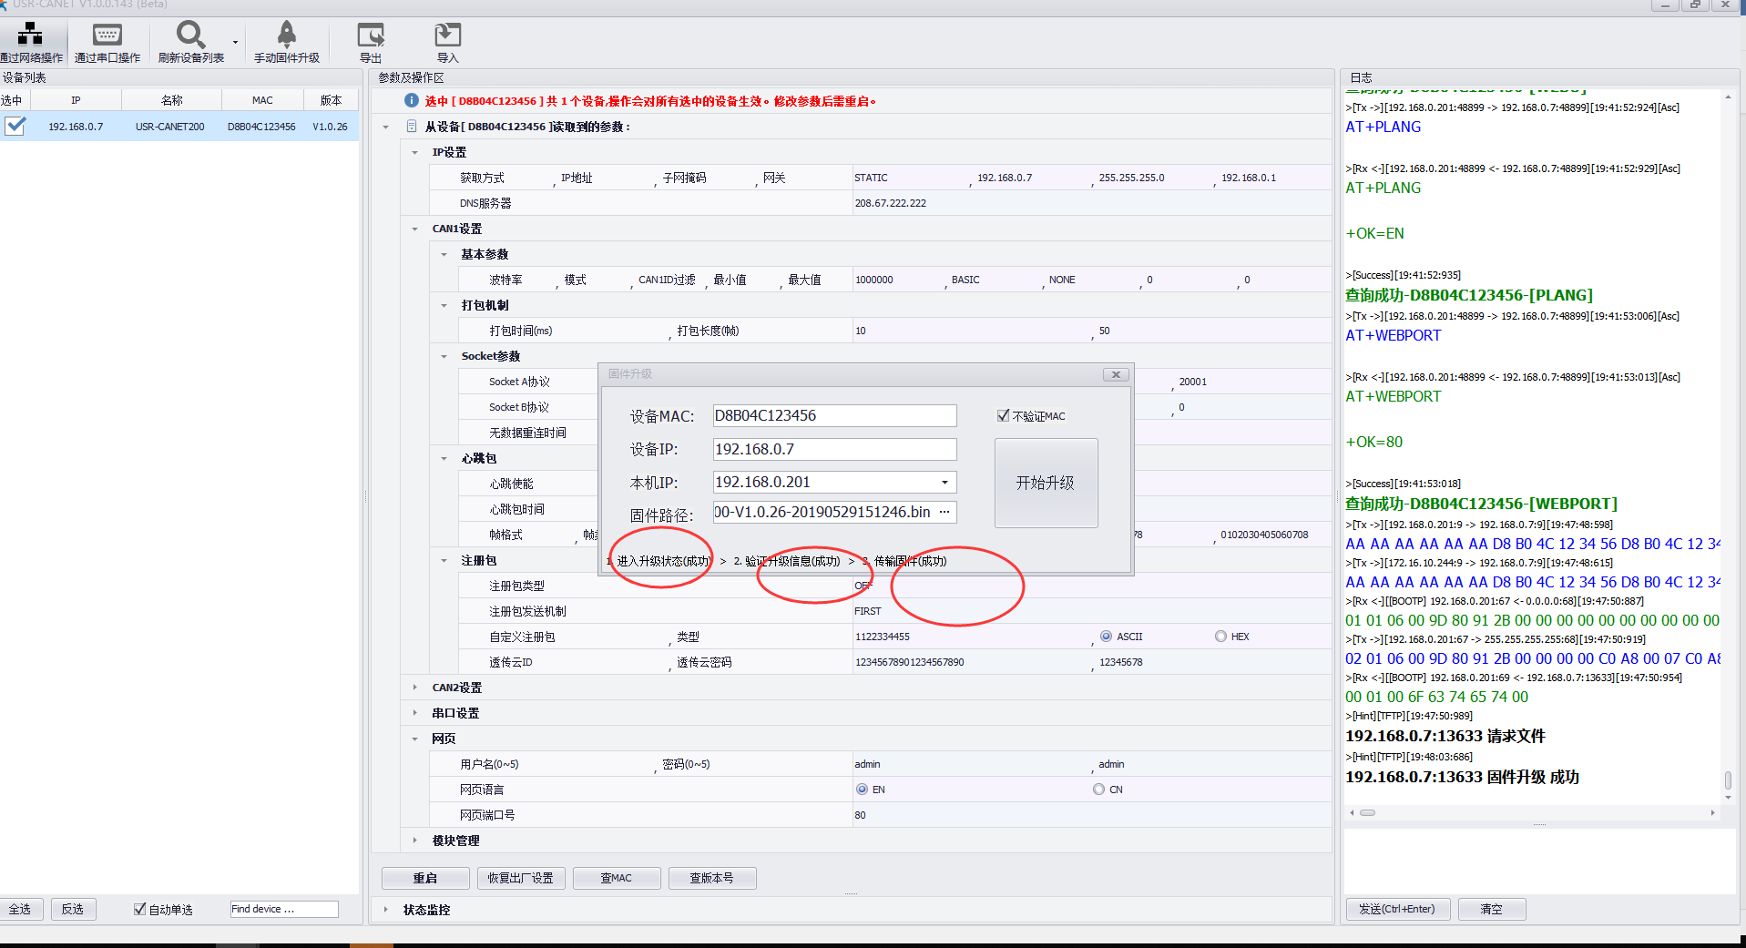
Task: Expand the 串口设置 section
Action: click(x=415, y=713)
